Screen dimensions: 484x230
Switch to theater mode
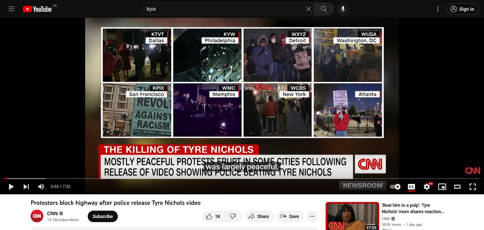[x=457, y=187]
